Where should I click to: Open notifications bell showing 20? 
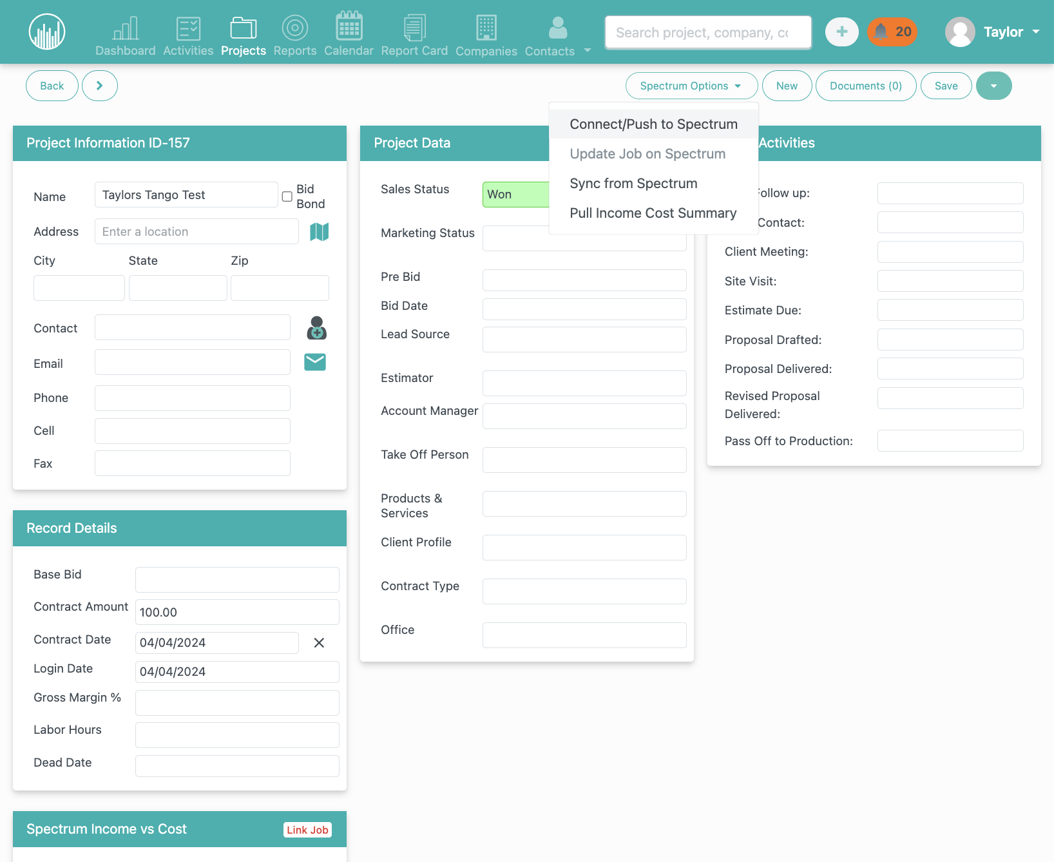[x=892, y=32]
